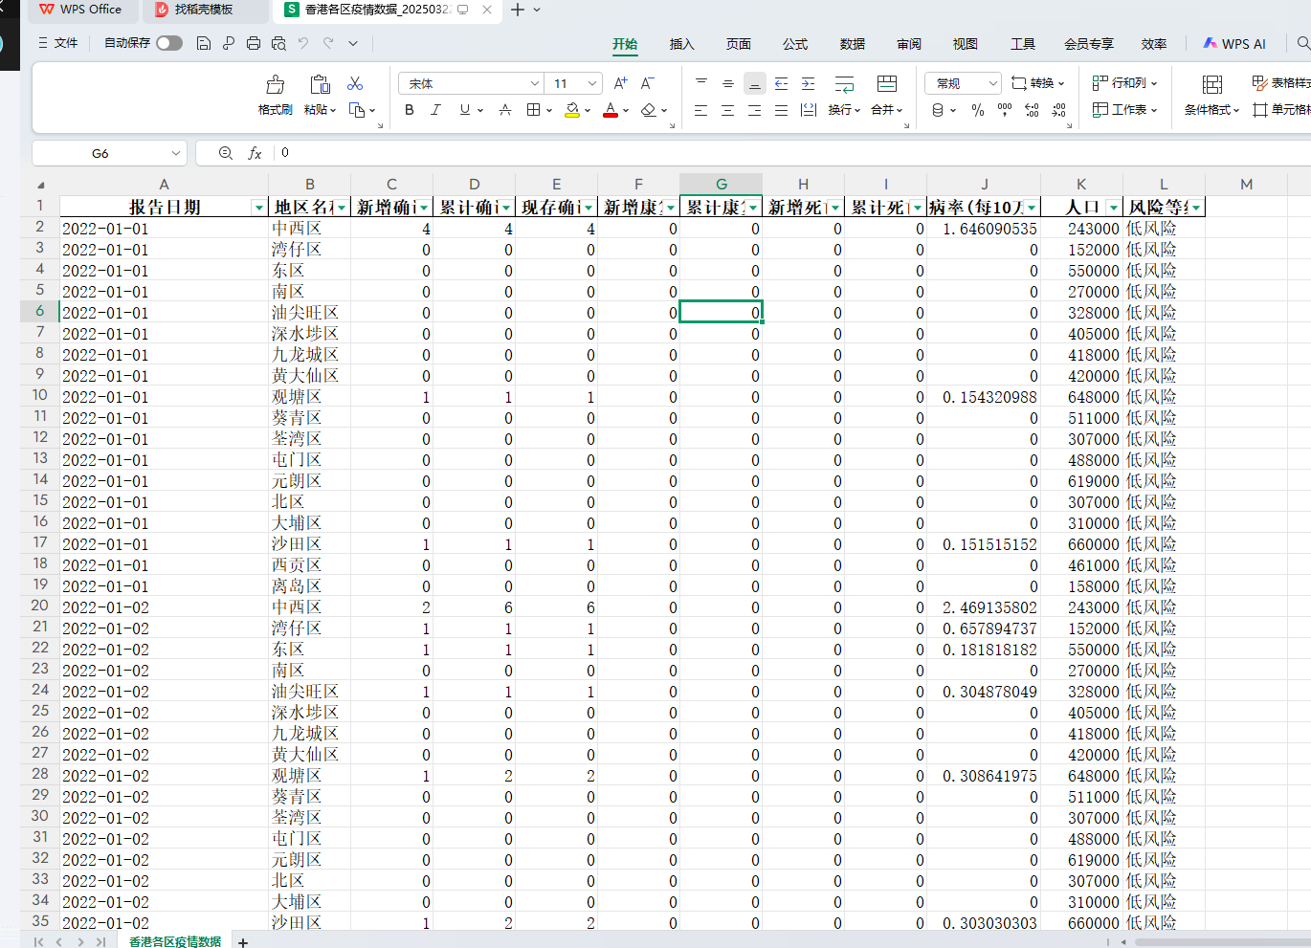This screenshot has width=1311, height=948.
Task: Open filter dropdown on 人口 column header
Action: tap(1113, 208)
